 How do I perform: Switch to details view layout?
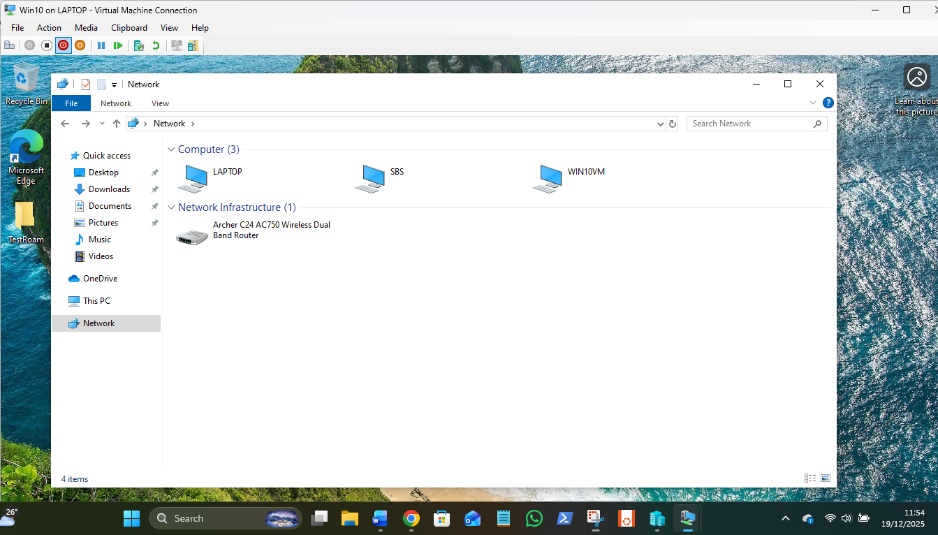point(810,478)
